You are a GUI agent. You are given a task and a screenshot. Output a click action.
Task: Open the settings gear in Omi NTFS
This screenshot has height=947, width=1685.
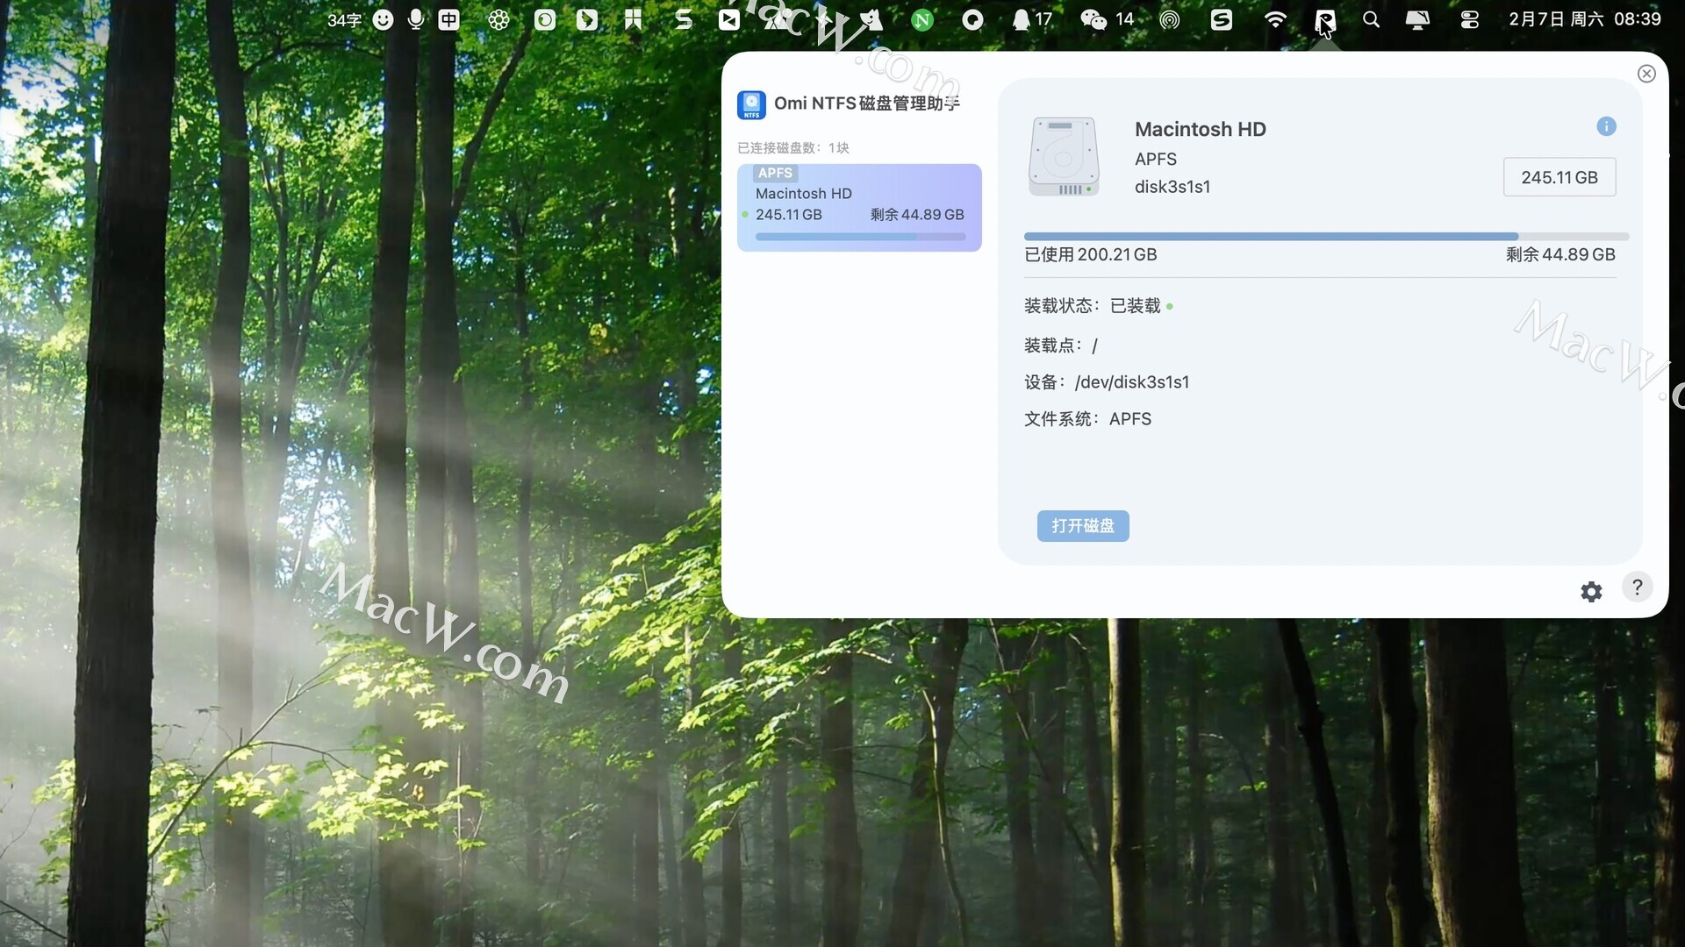(x=1591, y=592)
